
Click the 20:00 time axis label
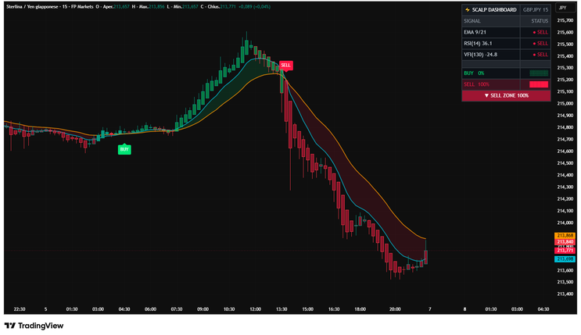pos(395,309)
